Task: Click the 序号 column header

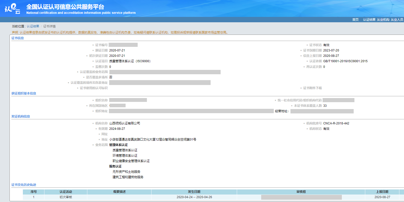Action: click(34, 192)
